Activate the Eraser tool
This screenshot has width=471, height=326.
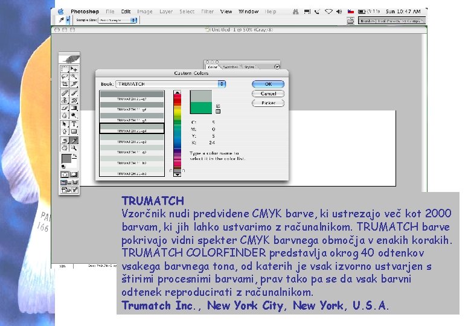click(x=65, y=108)
